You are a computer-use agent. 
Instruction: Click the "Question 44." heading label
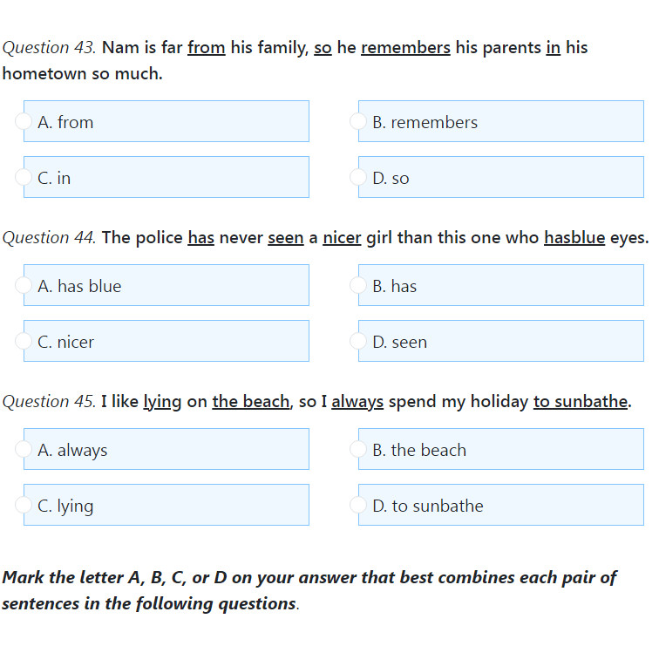tap(49, 238)
